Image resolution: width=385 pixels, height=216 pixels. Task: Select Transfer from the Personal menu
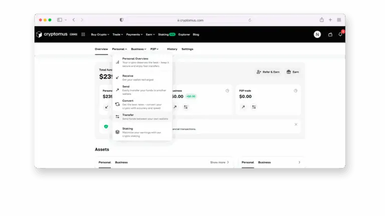142,117
